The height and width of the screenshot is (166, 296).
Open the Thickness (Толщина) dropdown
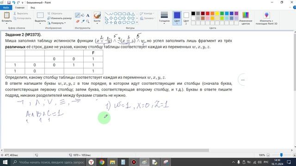point(164,18)
